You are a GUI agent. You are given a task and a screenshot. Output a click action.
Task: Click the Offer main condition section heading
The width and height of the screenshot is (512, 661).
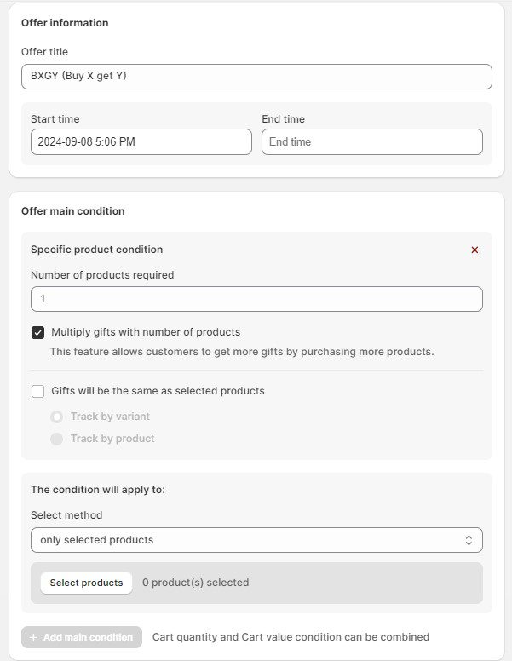[x=72, y=211]
